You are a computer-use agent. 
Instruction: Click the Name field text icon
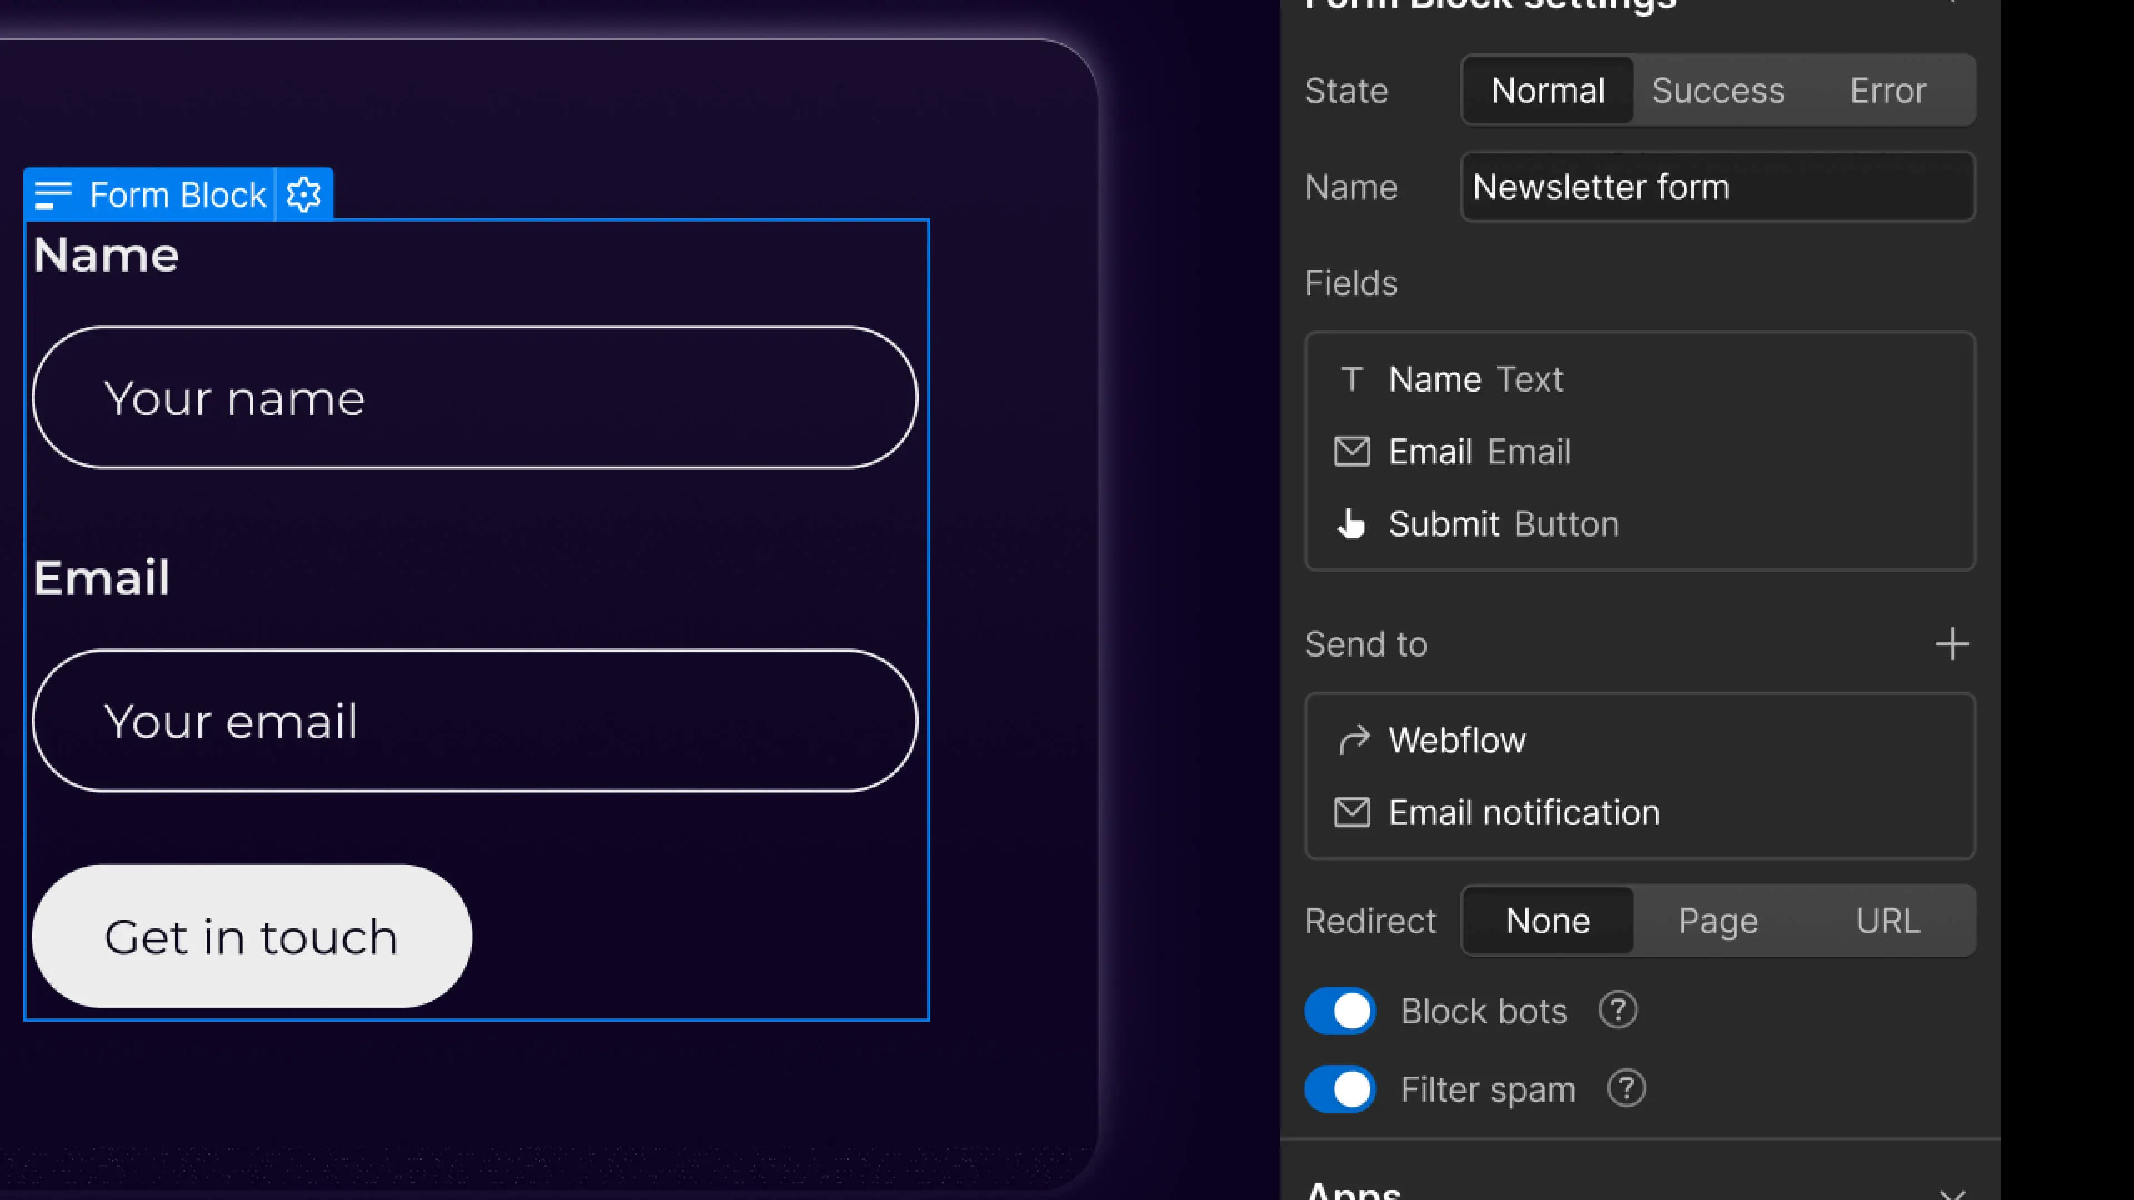coord(1352,379)
